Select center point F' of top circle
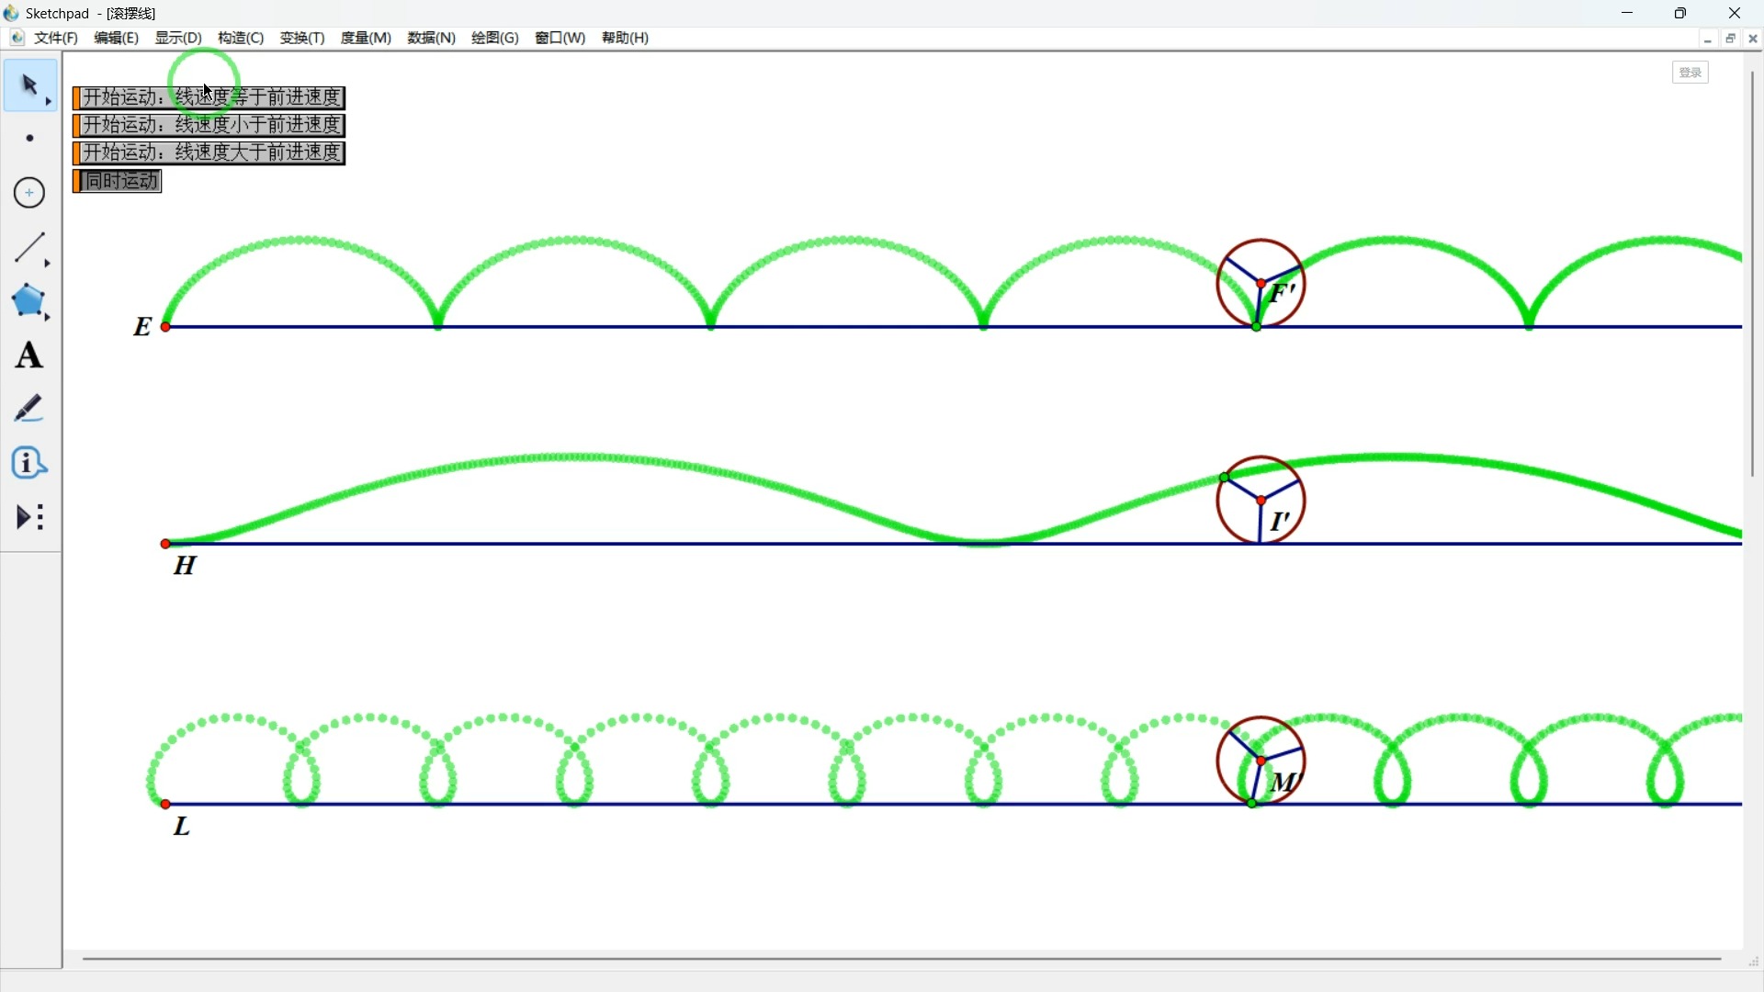The height and width of the screenshot is (992, 1764). point(1261,284)
